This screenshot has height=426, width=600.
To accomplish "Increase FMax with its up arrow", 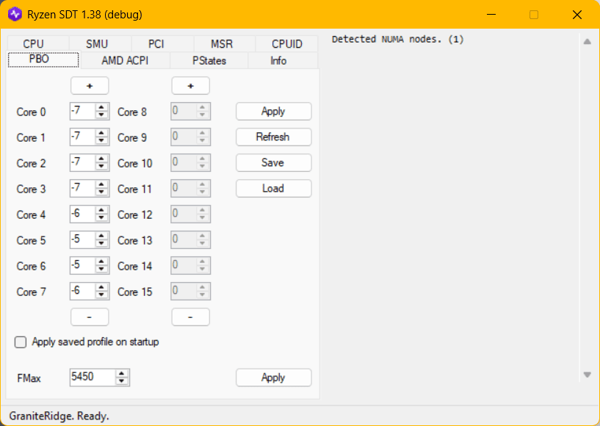I will (122, 374).
